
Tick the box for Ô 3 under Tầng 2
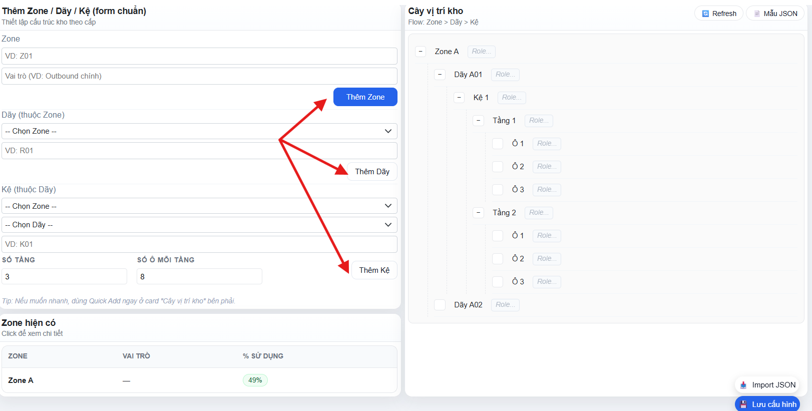[x=498, y=282]
